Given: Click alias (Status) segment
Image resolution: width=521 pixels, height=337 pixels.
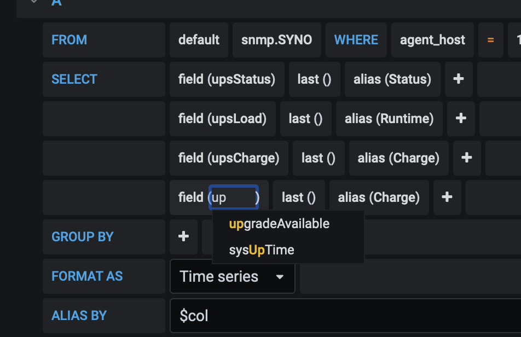Looking at the screenshot, I should point(392,79).
